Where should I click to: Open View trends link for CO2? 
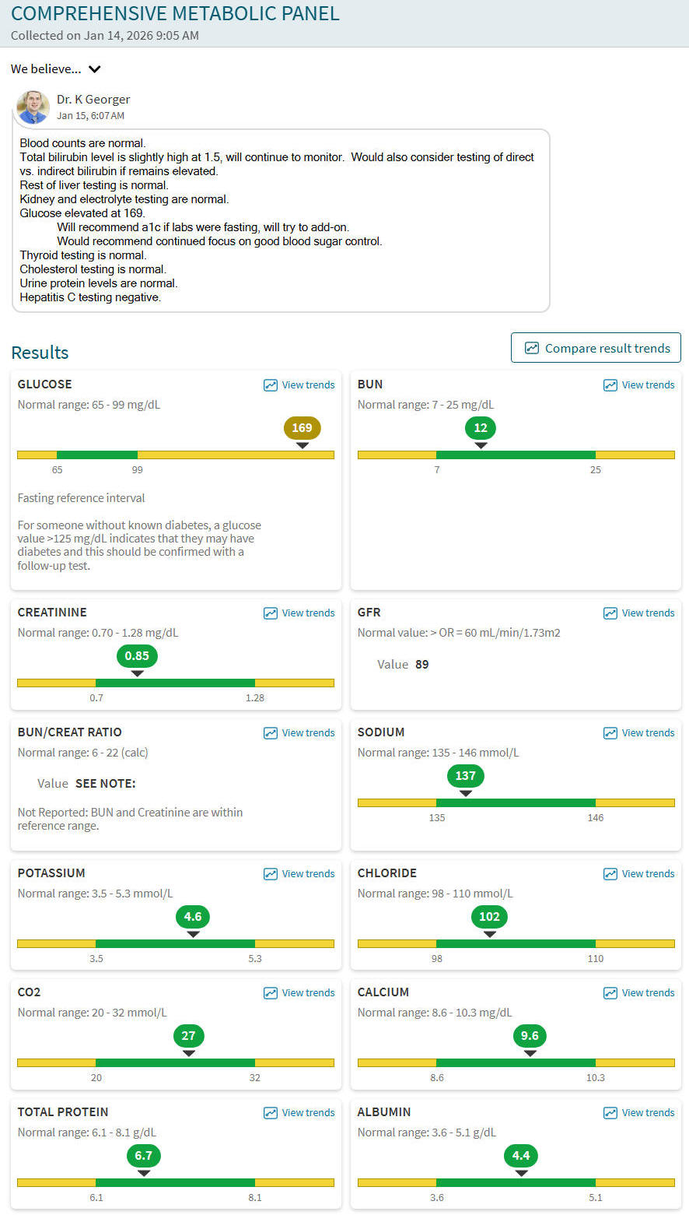[x=308, y=993]
